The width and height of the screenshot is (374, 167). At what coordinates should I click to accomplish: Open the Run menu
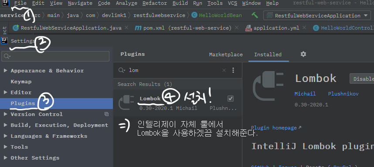click(x=197, y=3)
